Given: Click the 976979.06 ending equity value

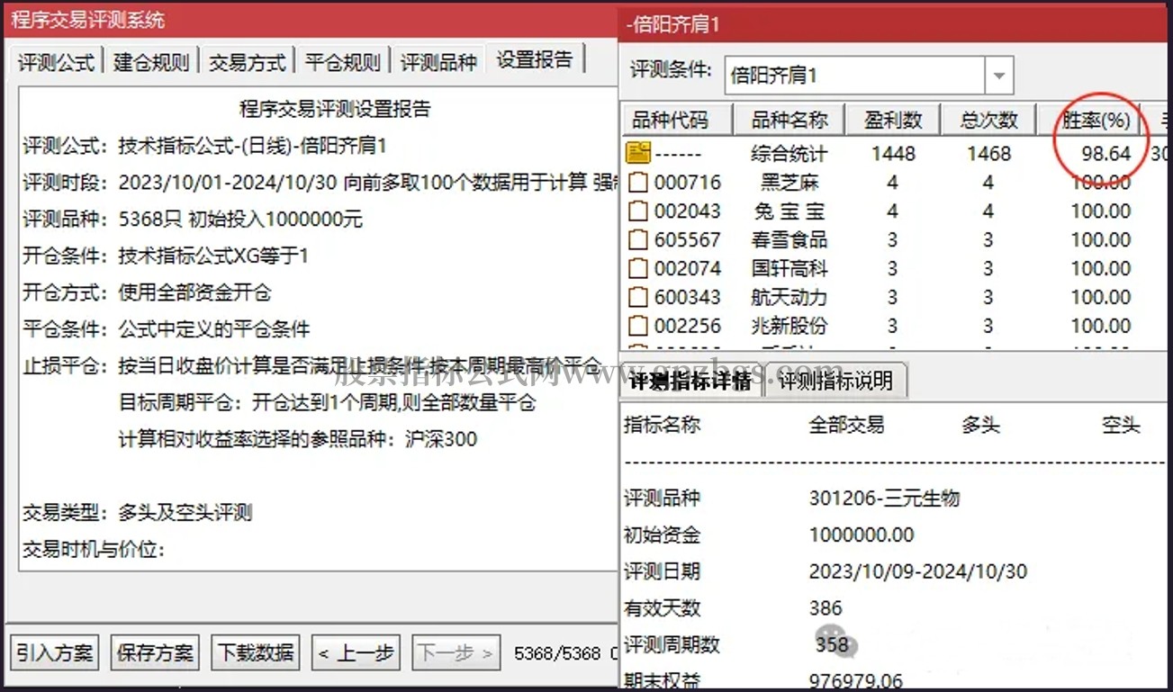Looking at the screenshot, I should [855, 681].
